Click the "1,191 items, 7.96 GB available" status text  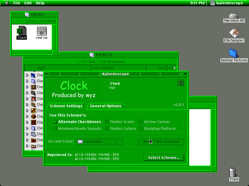tap(101, 62)
